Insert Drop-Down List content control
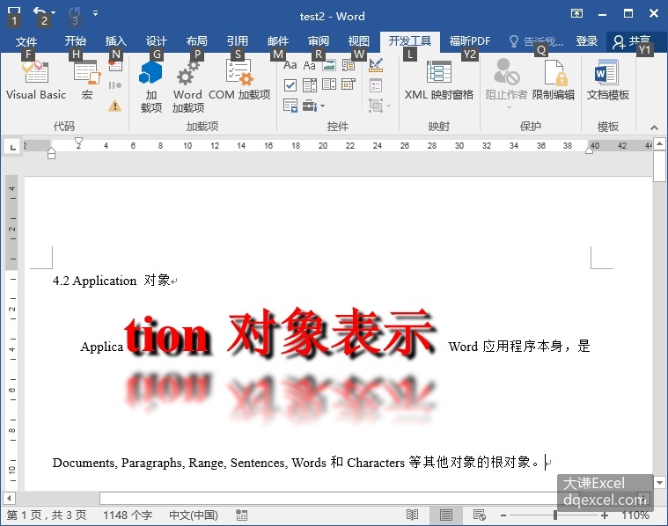Viewport: 668px width, 526px height. click(x=329, y=85)
